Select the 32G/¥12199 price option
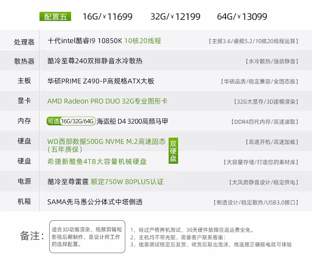The width and height of the screenshot is (312, 261). pos(175,17)
